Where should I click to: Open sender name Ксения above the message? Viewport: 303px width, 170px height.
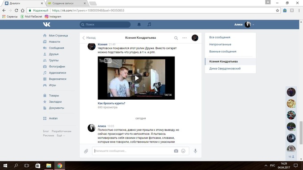[x=102, y=45]
